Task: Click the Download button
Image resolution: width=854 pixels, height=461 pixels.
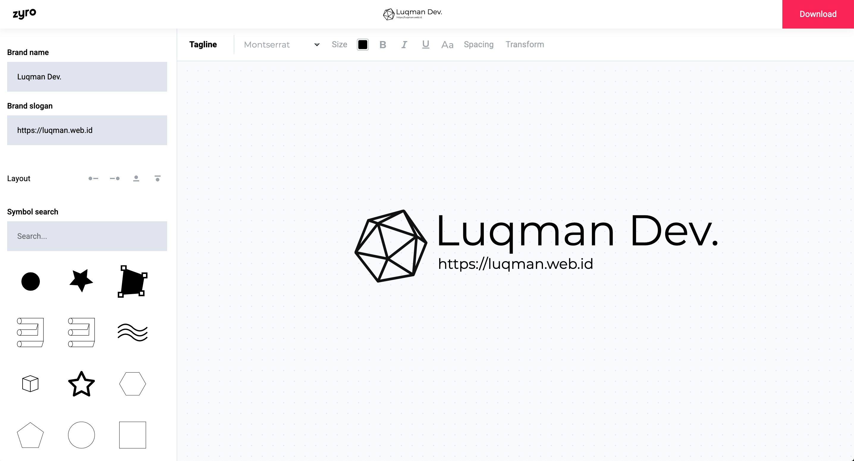Action: [x=818, y=14]
